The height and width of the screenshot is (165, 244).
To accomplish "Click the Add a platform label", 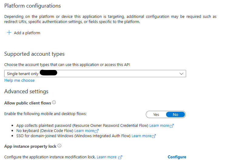I will coord(27,33).
